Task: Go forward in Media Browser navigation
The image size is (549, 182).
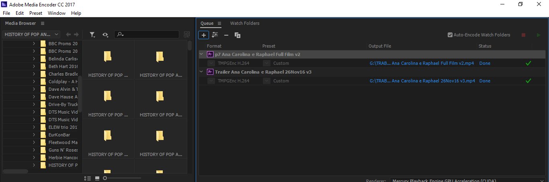Action: tap(76, 35)
